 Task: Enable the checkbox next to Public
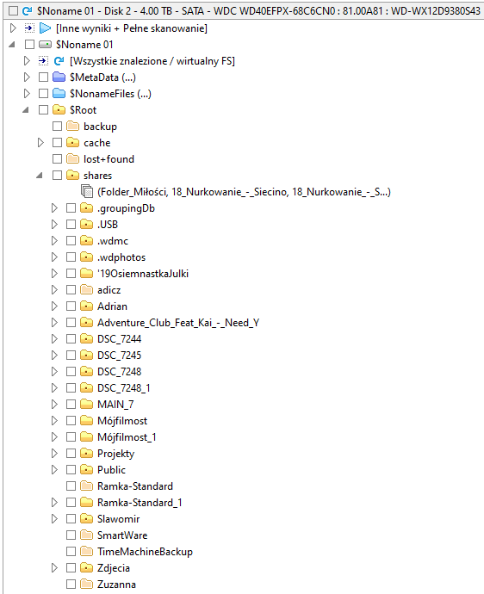point(71,469)
